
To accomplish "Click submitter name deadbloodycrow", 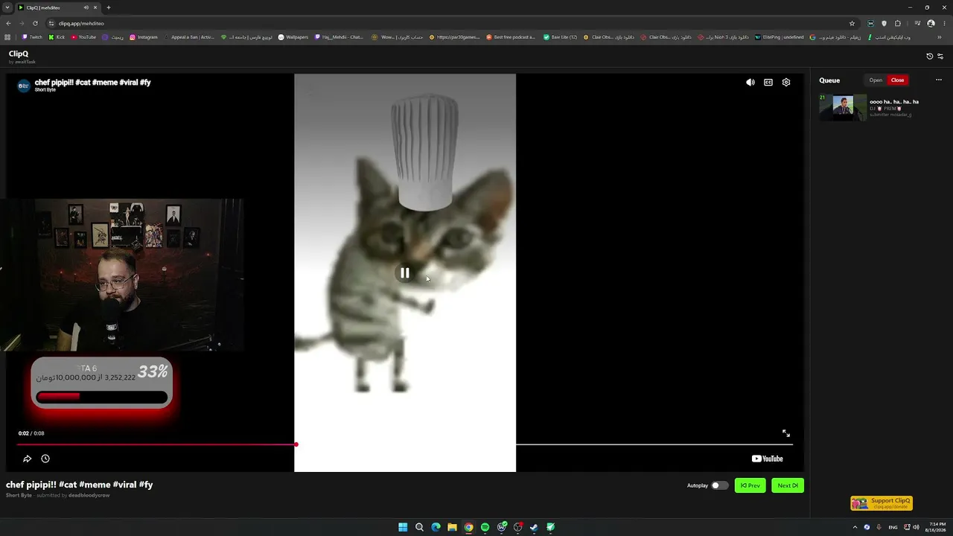I will [89, 495].
